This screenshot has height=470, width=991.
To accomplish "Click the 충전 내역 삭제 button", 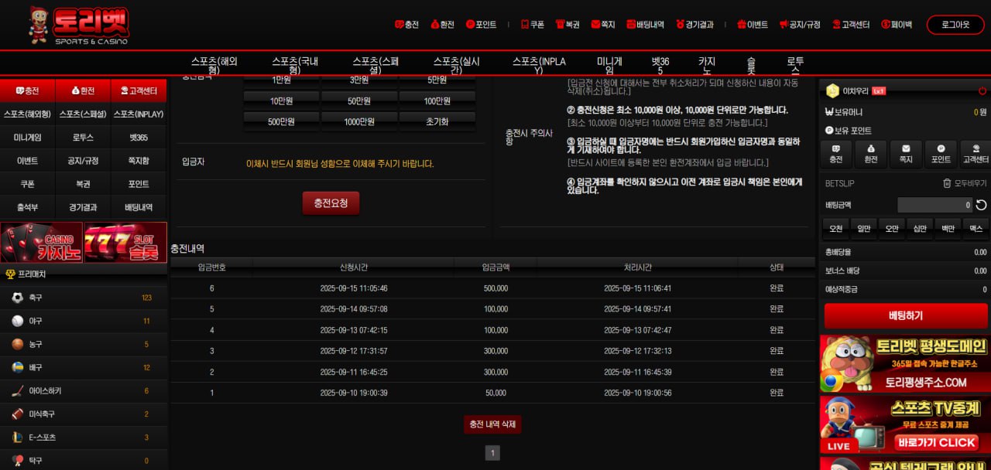I will click(x=492, y=424).
